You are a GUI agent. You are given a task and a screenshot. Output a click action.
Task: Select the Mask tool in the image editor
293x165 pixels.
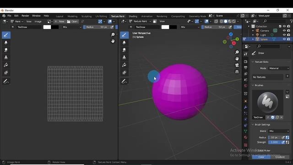coord(6,72)
